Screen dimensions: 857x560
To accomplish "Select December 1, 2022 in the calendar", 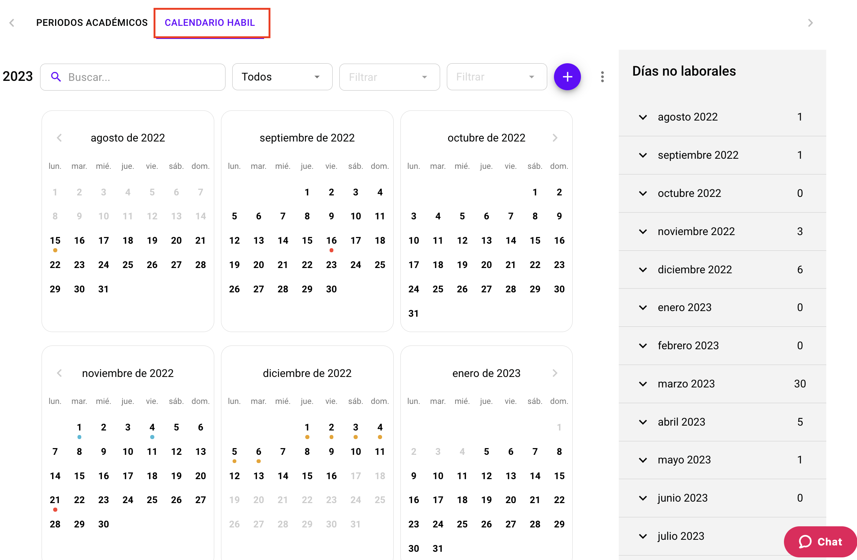I will [x=307, y=427].
